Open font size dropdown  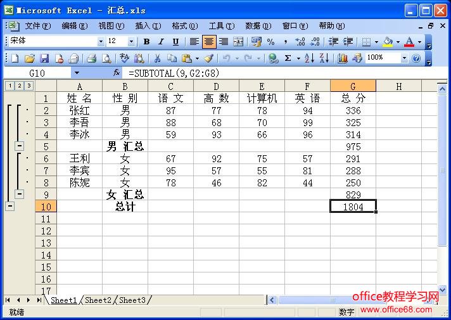pos(131,42)
